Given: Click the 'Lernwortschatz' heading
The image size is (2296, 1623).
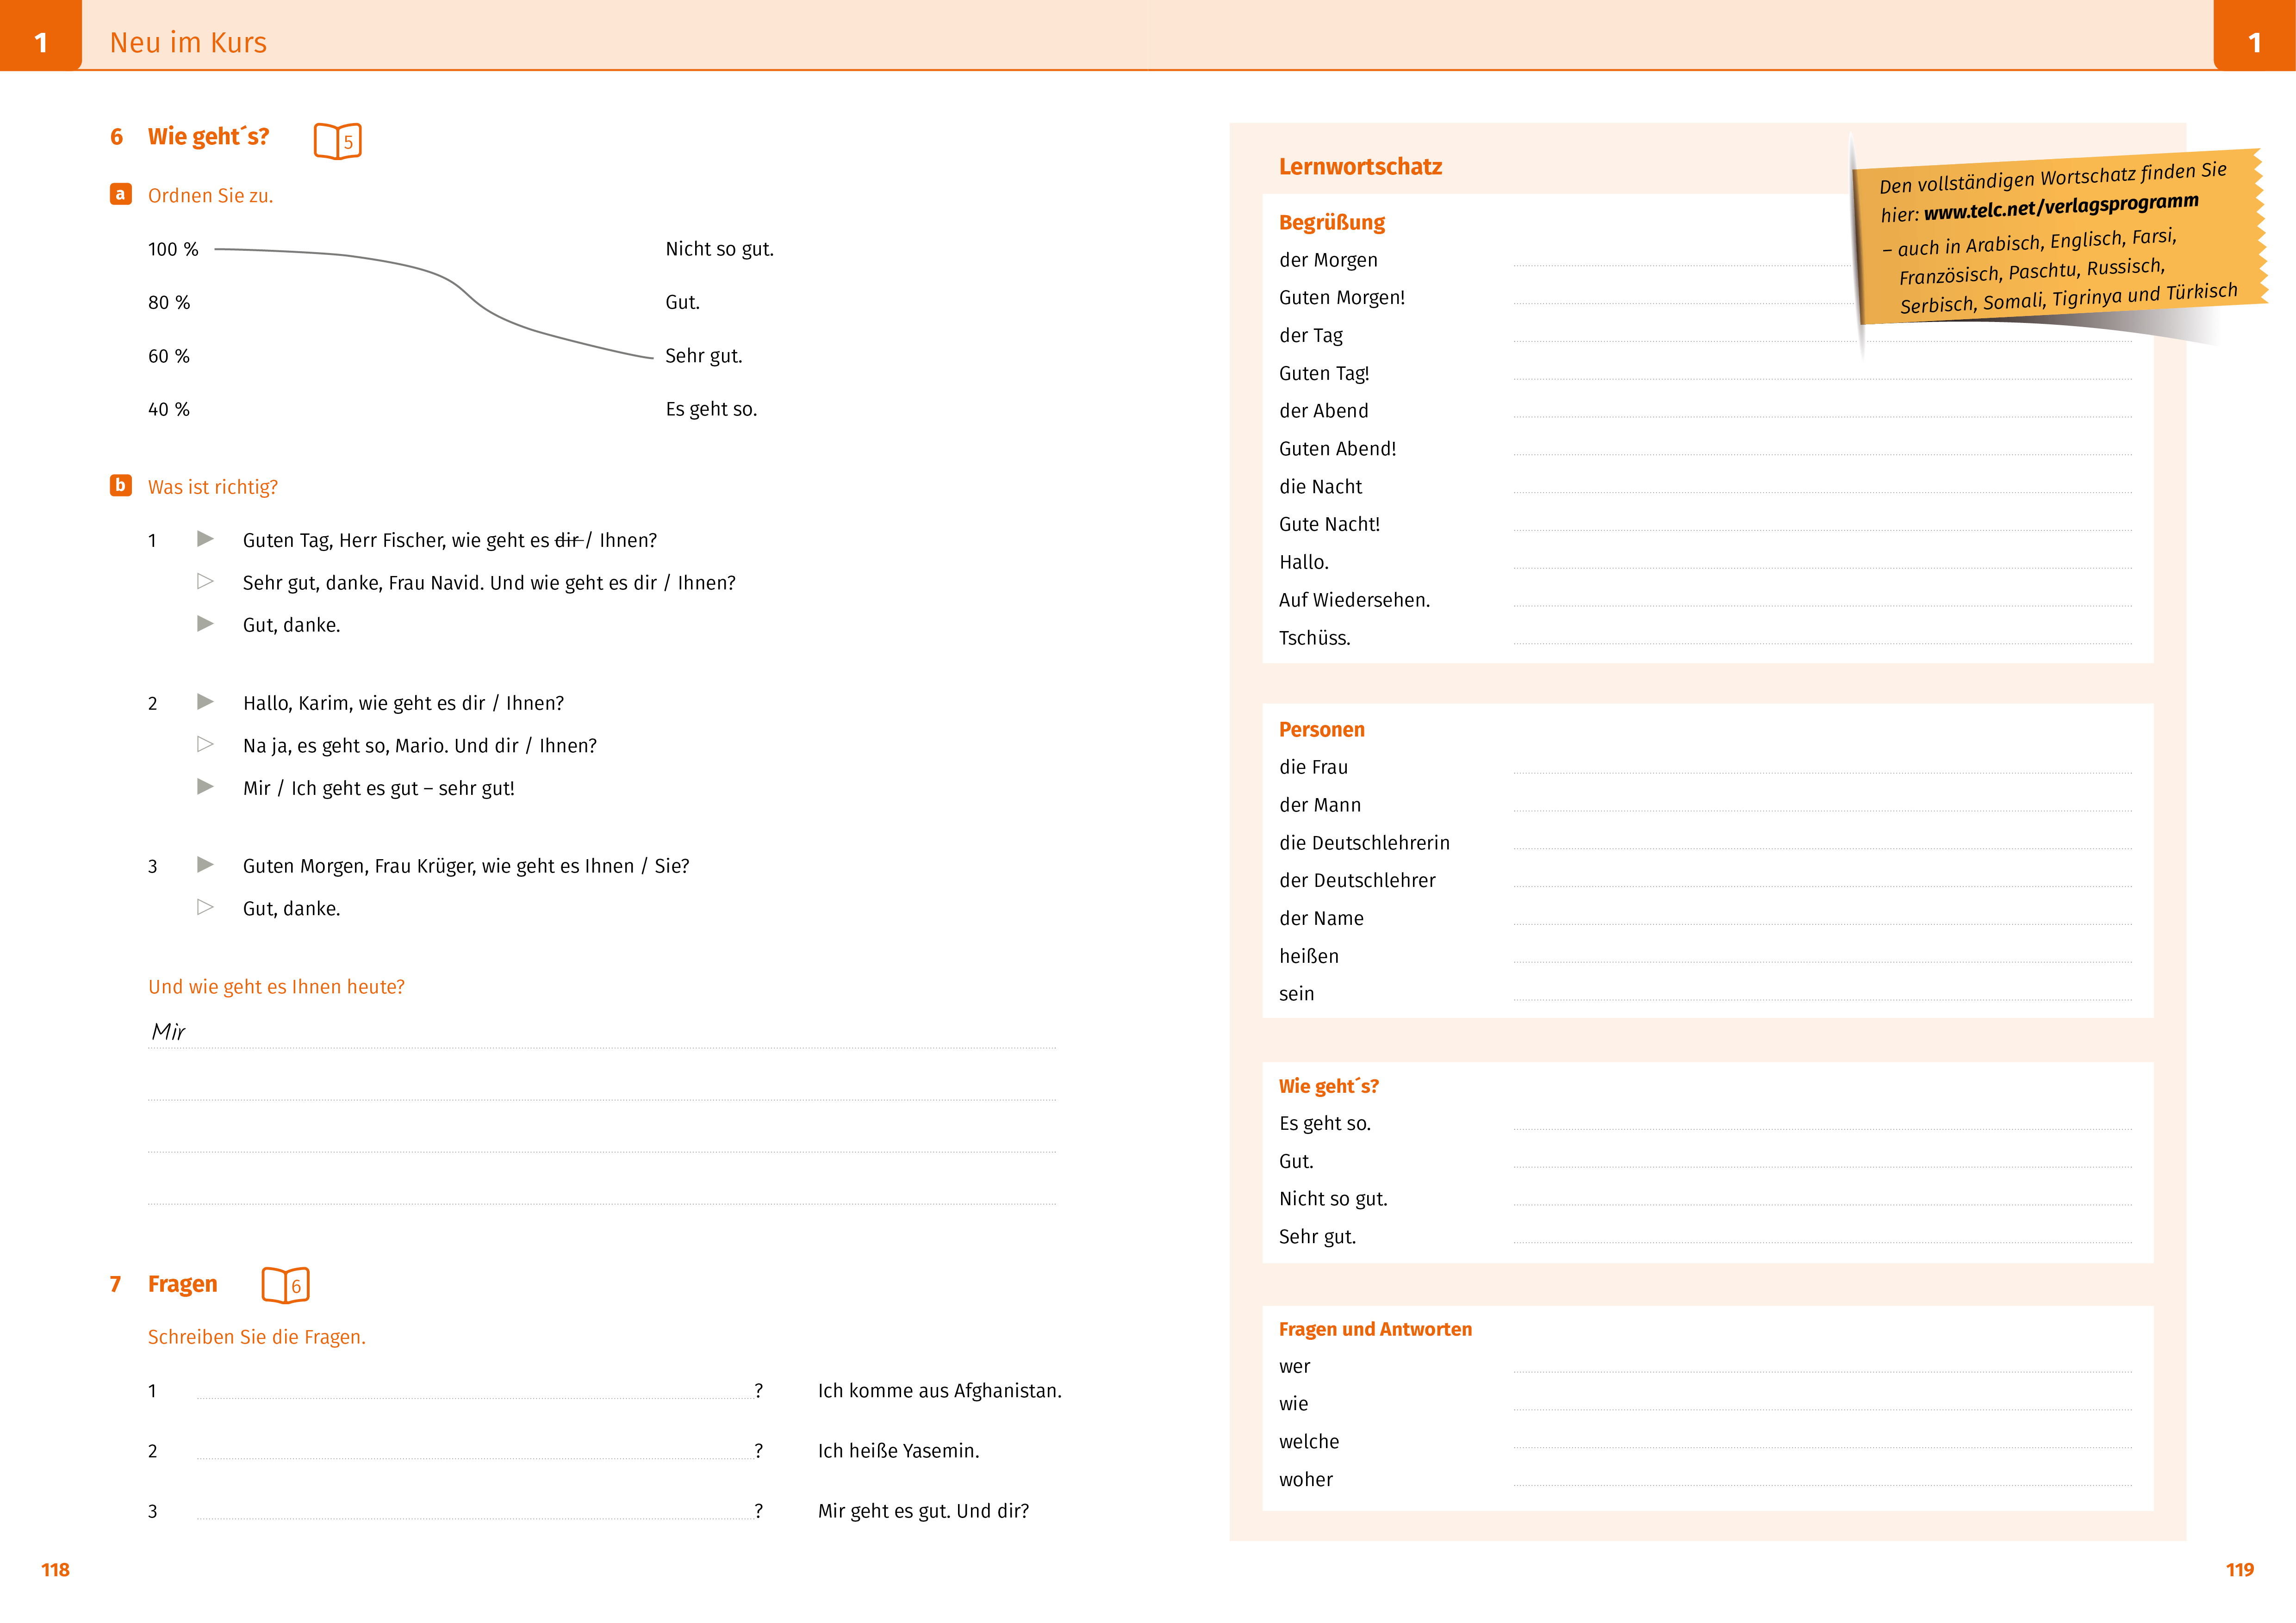Looking at the screenshot, I should point(1360,167).
